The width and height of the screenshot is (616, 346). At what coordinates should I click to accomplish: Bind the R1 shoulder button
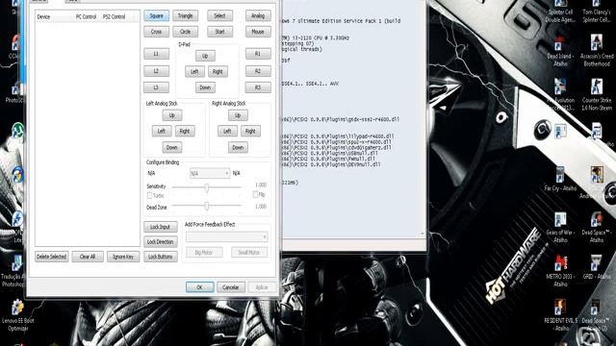click(x=258, y=54)
